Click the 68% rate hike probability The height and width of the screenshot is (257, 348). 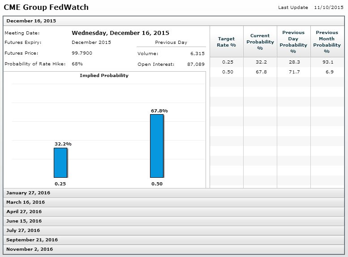click(x=77, y=64)
